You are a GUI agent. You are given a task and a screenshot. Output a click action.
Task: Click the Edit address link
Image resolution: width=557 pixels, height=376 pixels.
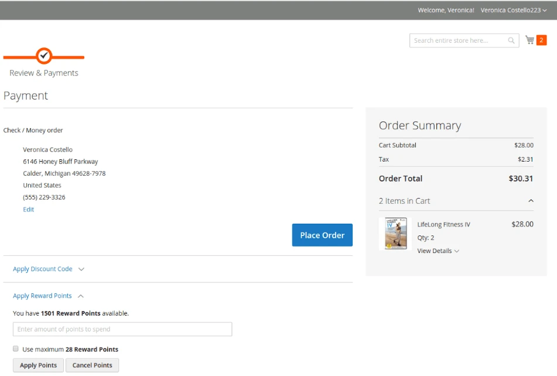pos(28,209)
